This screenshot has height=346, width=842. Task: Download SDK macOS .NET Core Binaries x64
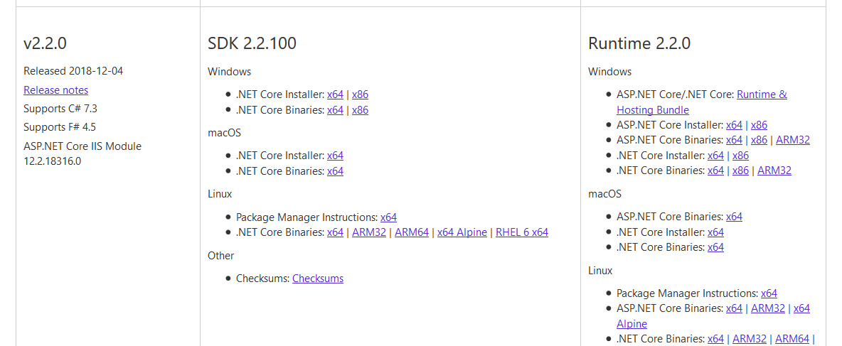(335, 171)
